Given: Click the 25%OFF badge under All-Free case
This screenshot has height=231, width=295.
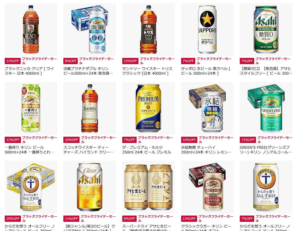Looking at the screenshot, I should (13, 219).
